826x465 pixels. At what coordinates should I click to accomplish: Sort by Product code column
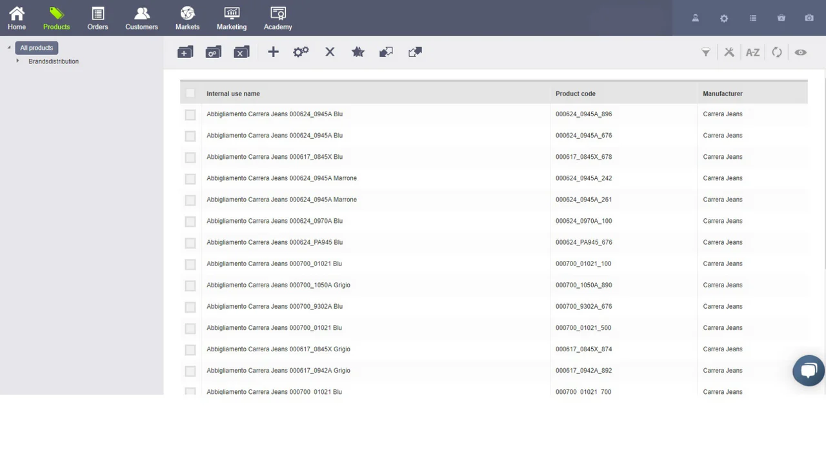[x=575, y=94]
